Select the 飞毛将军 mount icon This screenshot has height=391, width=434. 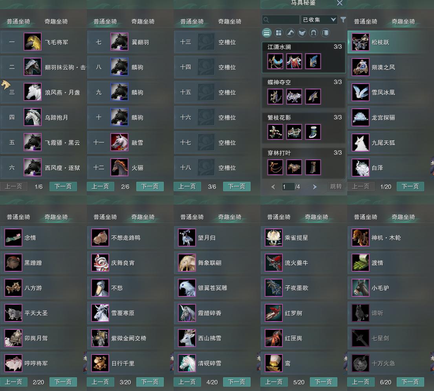click(33, 42)
